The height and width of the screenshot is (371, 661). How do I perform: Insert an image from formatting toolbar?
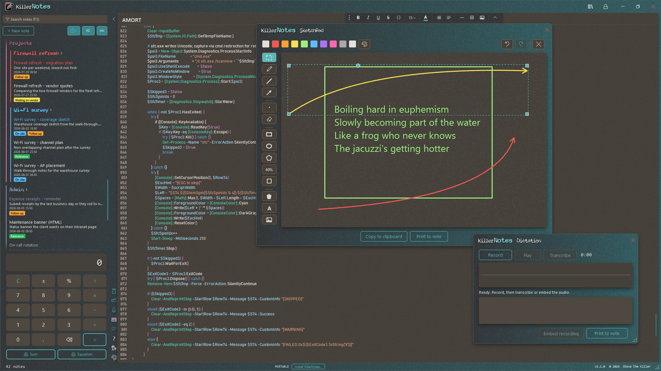pos(482,18)
